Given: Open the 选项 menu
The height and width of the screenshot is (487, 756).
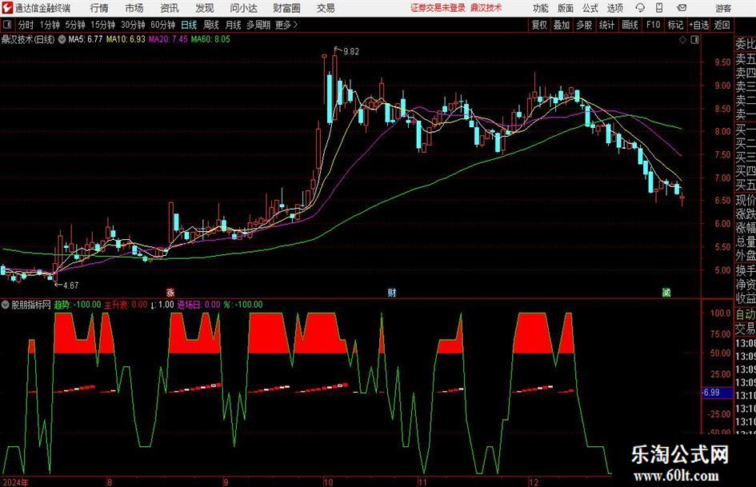Looking at the screenshot, I should pos(614,8).
